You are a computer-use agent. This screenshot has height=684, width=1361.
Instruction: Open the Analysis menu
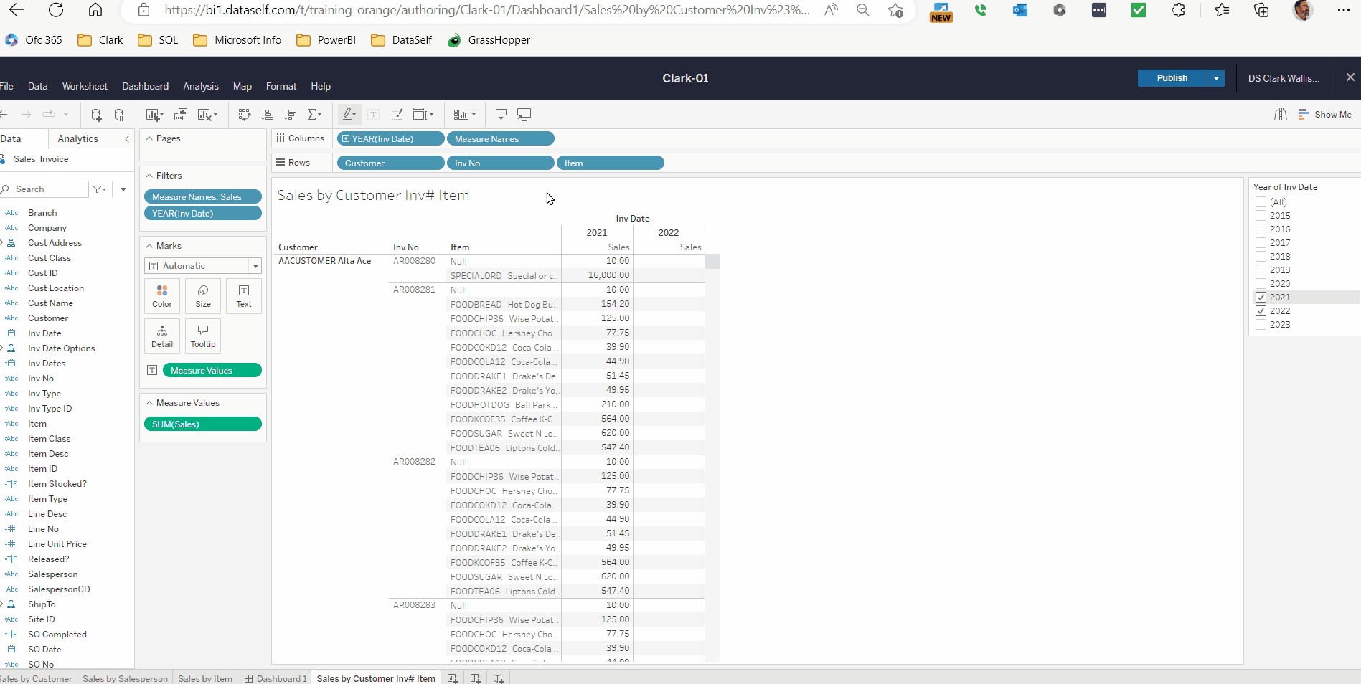click(x=201, y=86)
